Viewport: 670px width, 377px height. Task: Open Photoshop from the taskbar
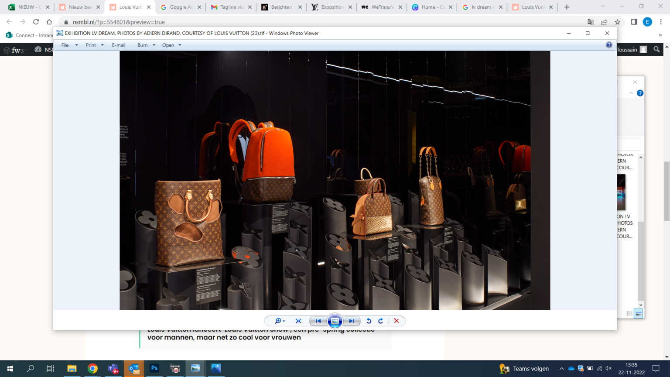point(154,368)
